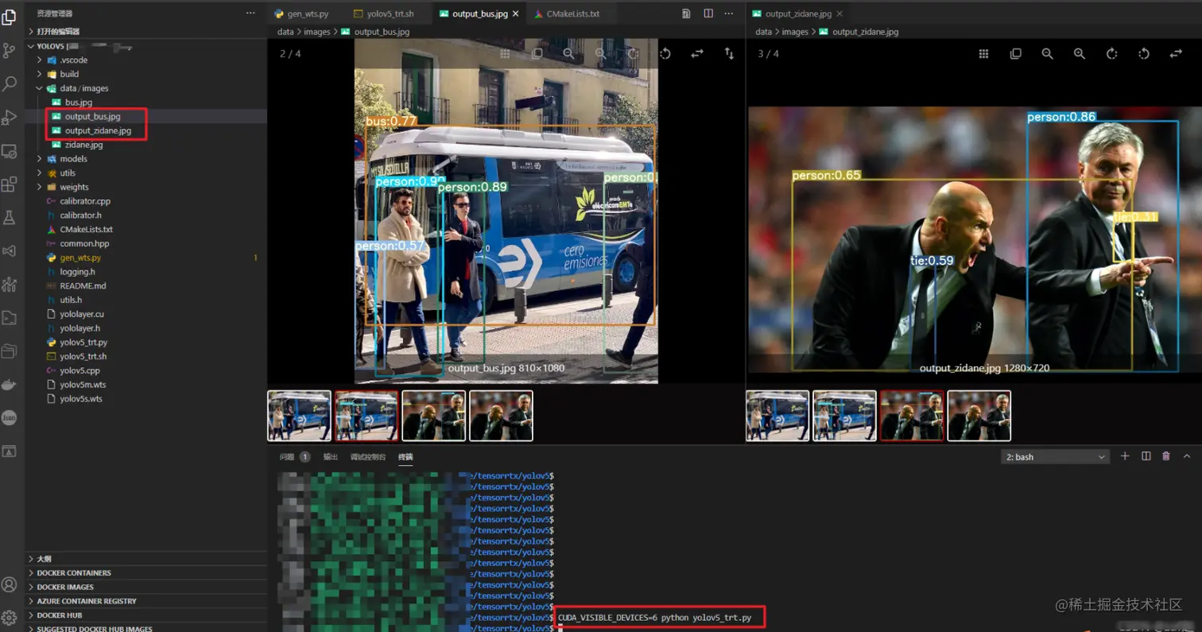Screen dimensions: 1202x632
Task: Expand the DOCKER HUB section
Action: tap(145, 615)
